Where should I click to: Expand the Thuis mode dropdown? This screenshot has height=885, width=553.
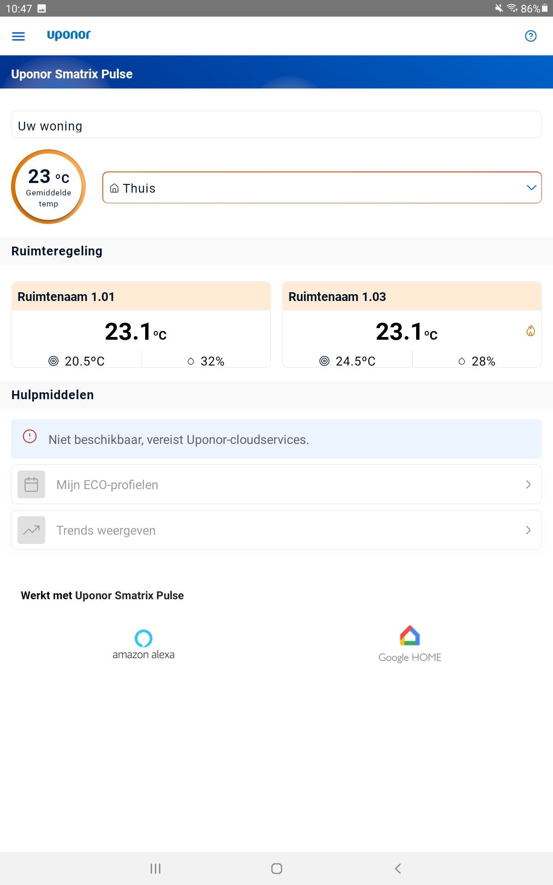322,188
